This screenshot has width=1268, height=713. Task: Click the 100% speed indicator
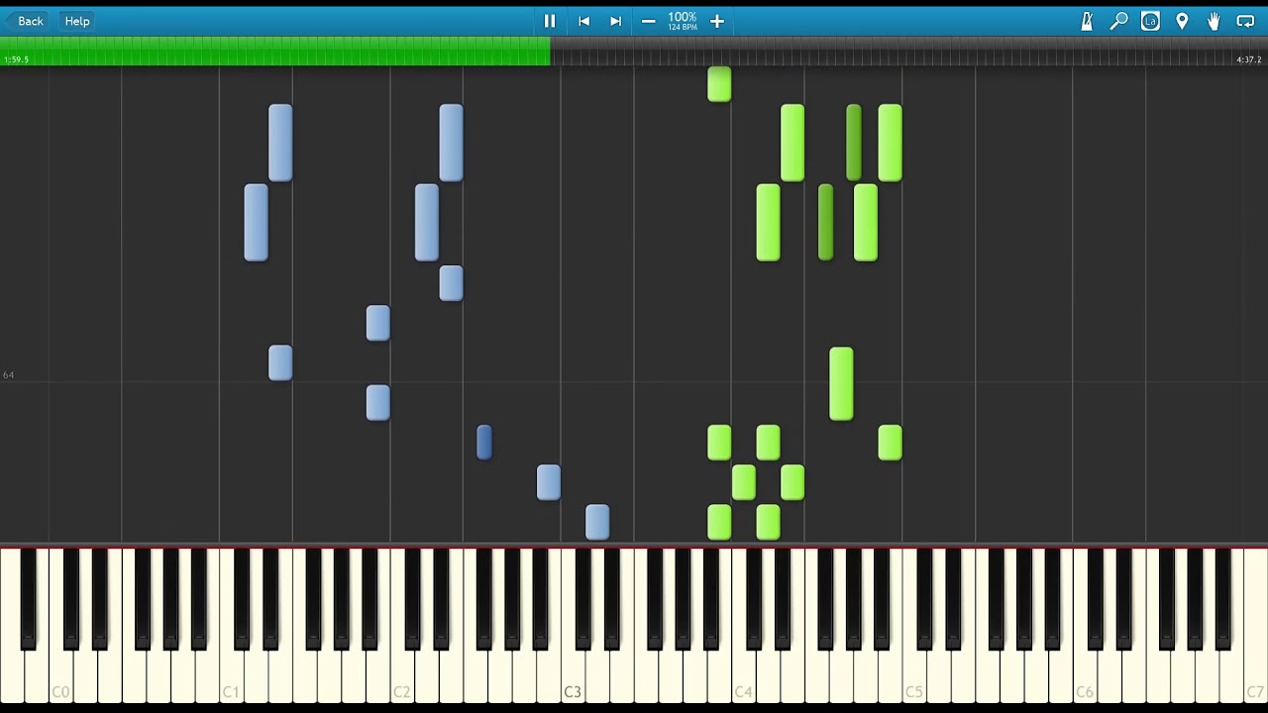(x=682, y=20)
